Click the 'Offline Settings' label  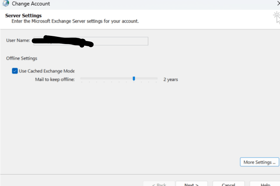[22, 58]
